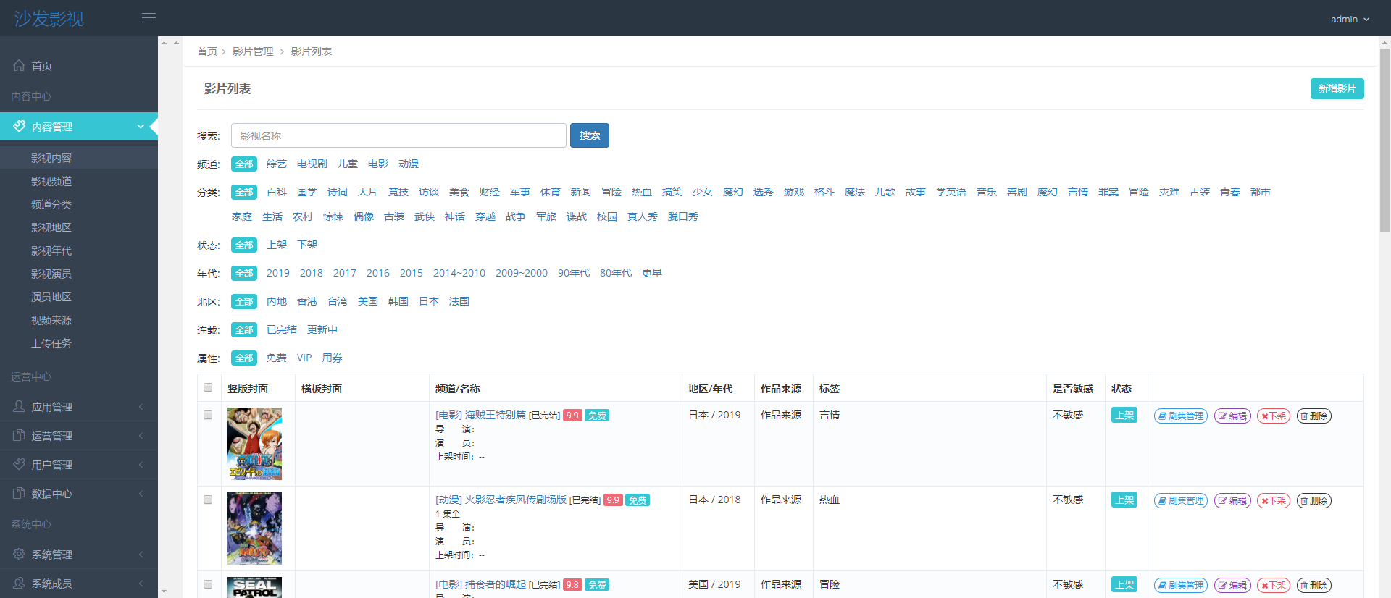Go to 首页 breadcrumb
1391x598 pixels.
click(x=206, y=51)
